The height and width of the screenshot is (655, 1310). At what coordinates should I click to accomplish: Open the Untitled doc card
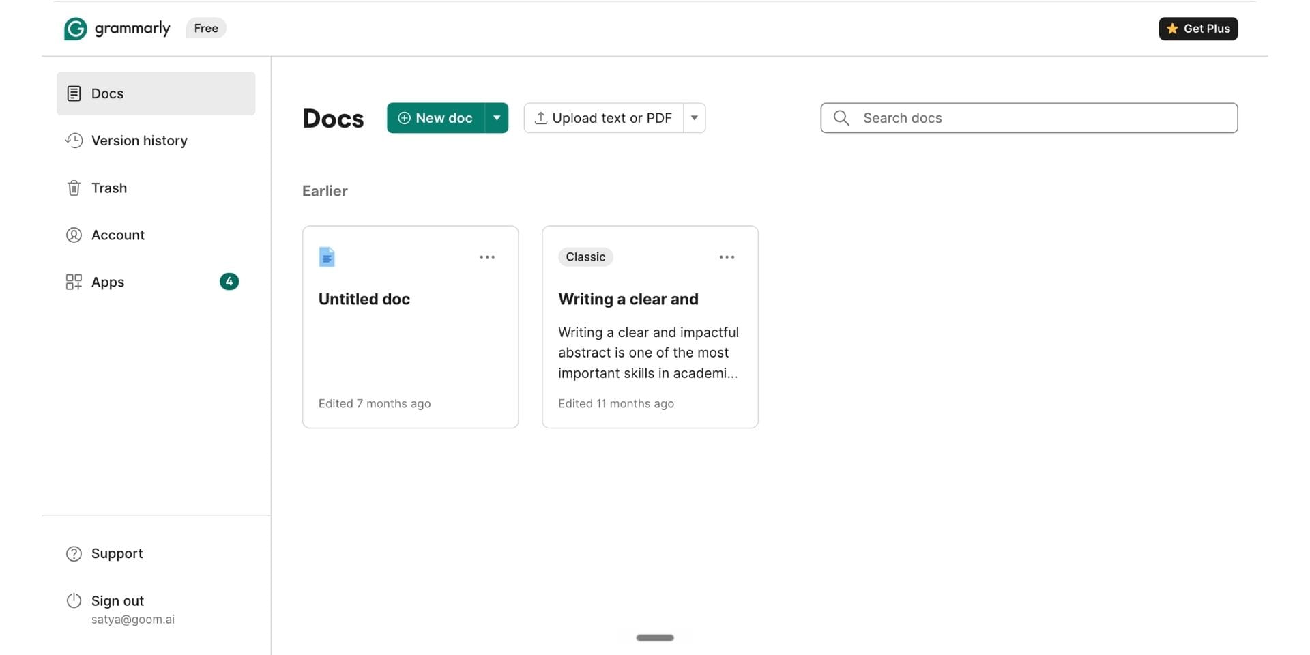coord(410,327)
